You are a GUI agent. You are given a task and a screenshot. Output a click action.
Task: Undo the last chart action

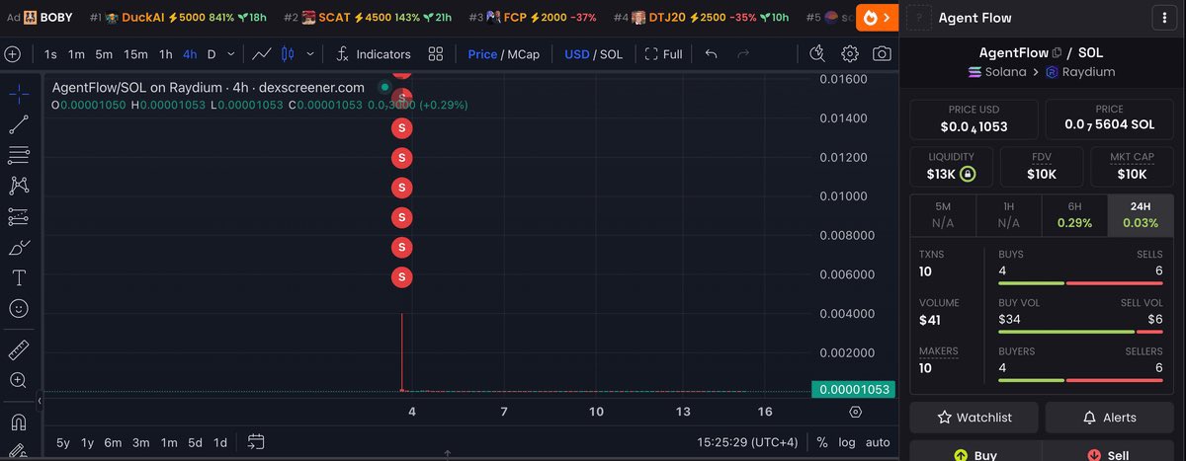point(711,54)
